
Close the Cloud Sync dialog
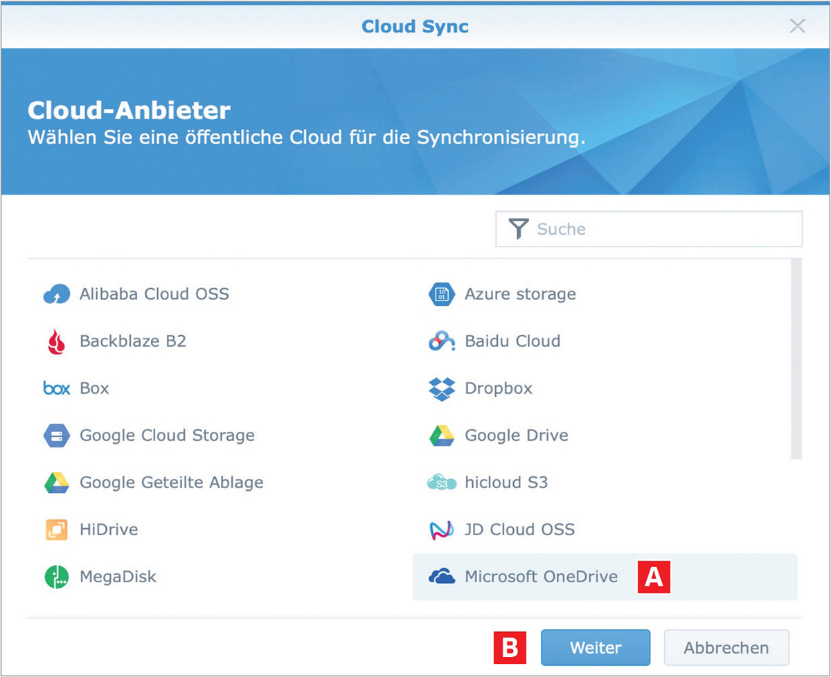click(798, 26)
